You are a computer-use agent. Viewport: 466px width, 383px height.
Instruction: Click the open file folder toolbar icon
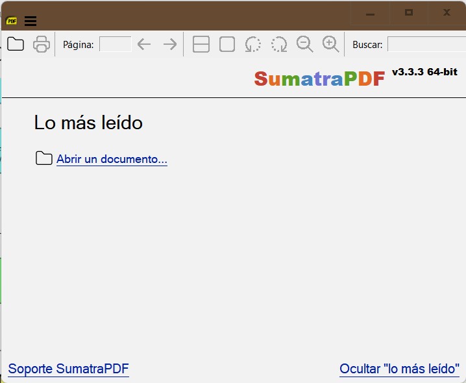point(15,44)
